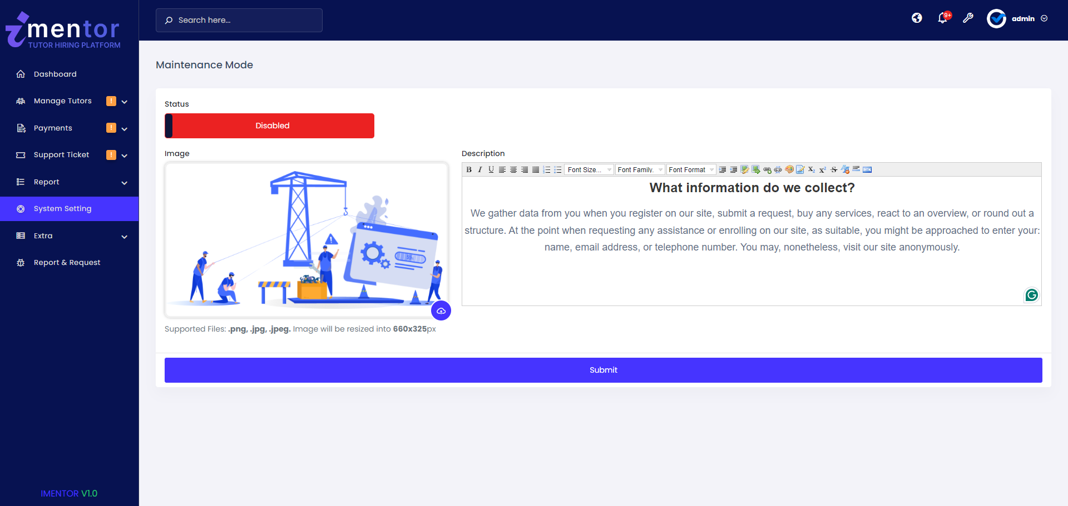Toggle bold text in the description editor

pyautogui.click(x=469, y=169)
